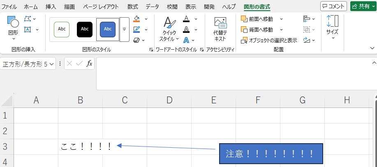Insert a text box with the A icon

(x=28, y=30)
